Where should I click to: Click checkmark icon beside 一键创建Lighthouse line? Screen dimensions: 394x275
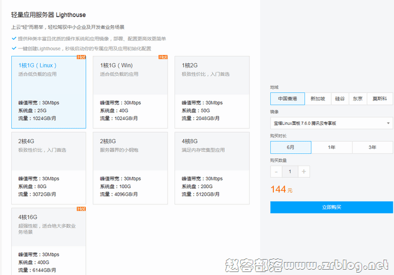coord(14,48)
